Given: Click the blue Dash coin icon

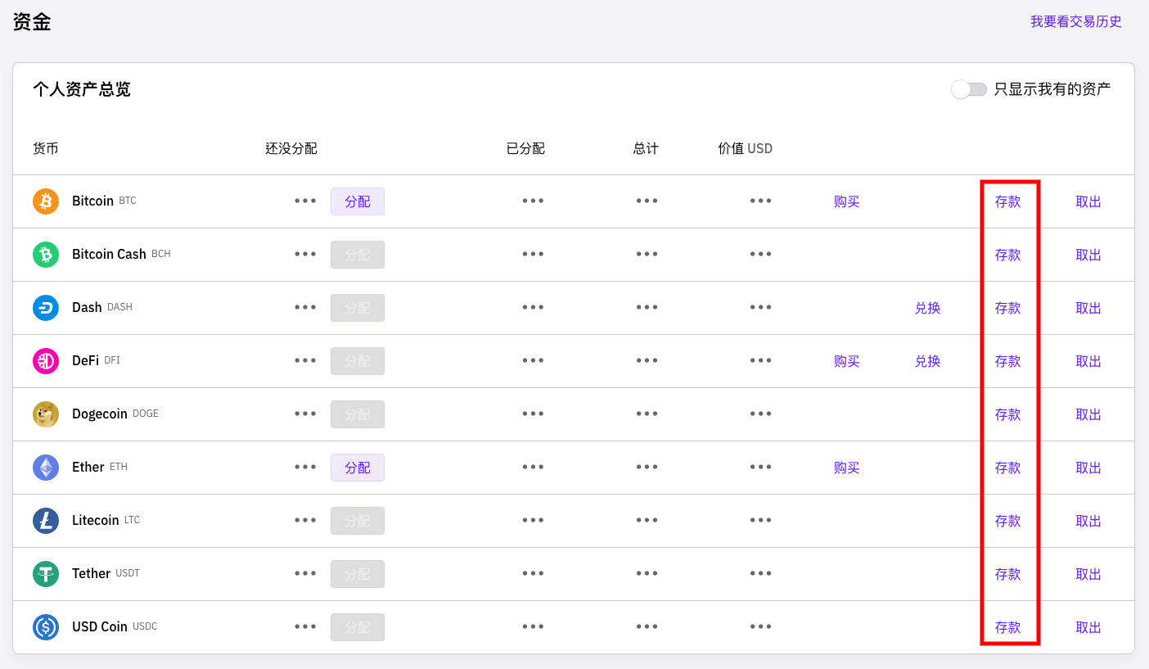Looking at the screenshot, I should [x=46, y=308].
